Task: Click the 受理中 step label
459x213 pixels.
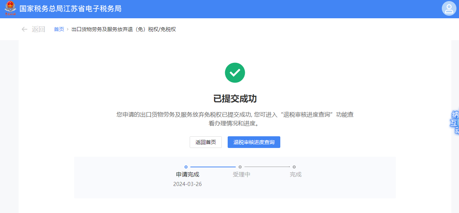Action: point(241,175)
